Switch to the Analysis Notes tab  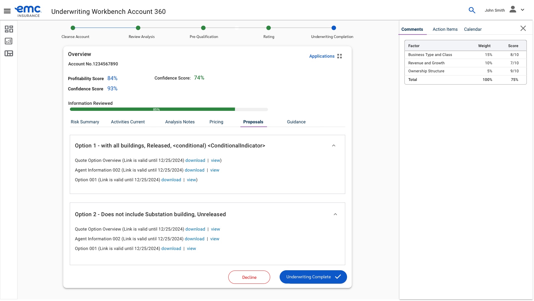pos(180,122)
